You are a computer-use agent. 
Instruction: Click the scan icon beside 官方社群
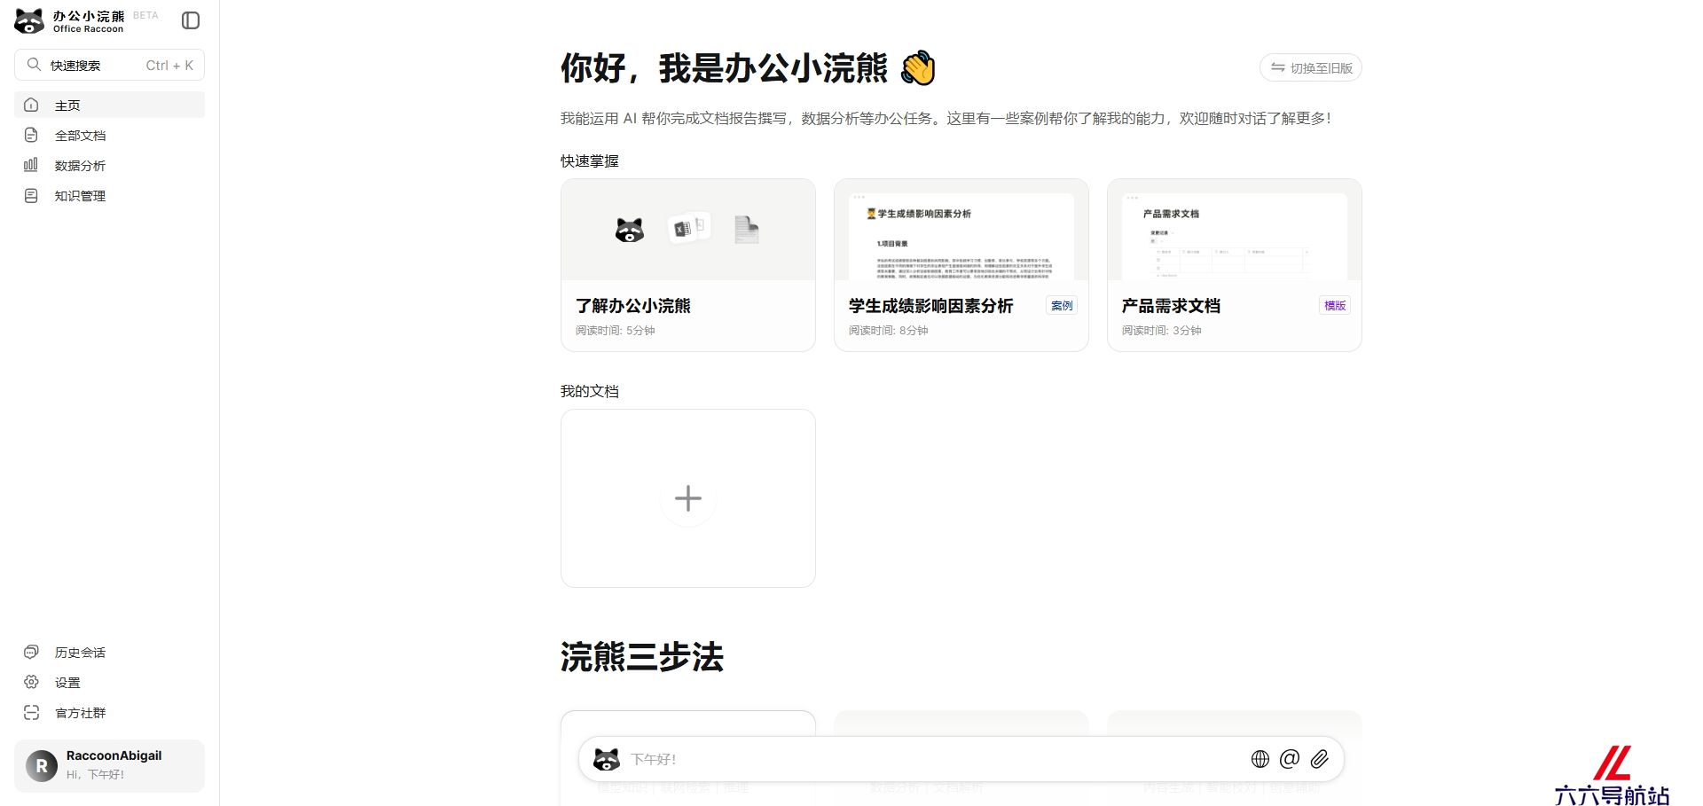(x=31, y=712)
